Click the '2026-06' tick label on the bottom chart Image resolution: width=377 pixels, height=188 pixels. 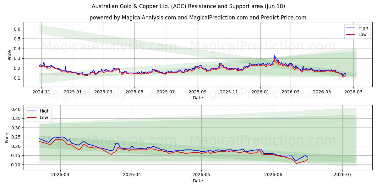[x=273, y=175]
